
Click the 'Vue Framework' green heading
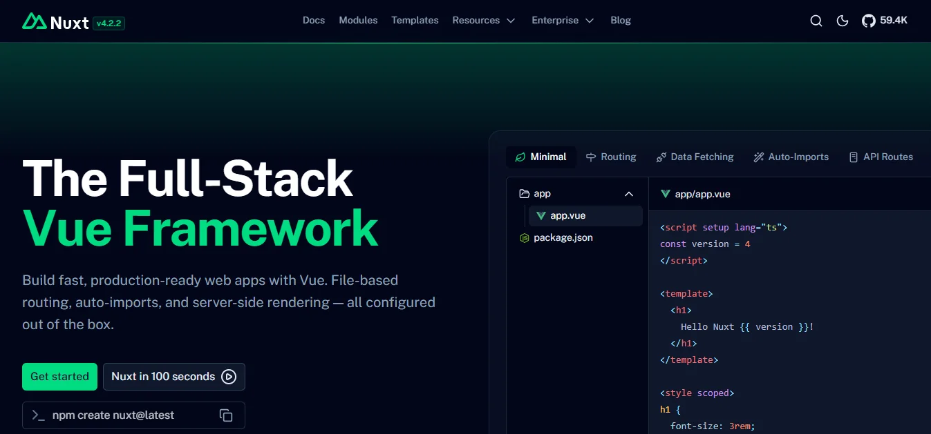tap(200, 228)
